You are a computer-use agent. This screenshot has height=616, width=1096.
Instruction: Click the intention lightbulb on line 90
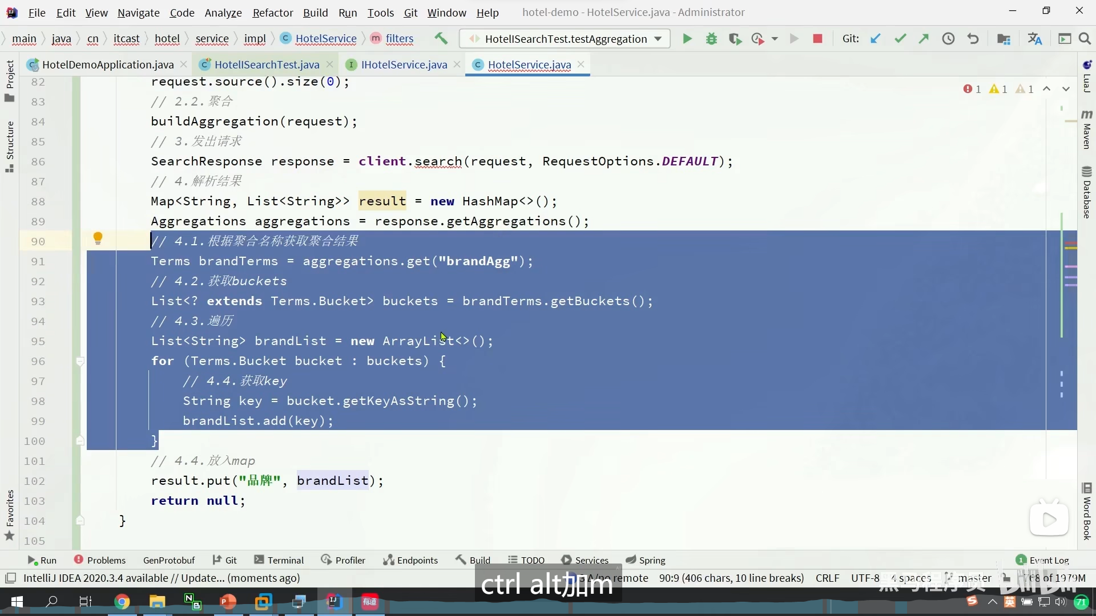98,238
